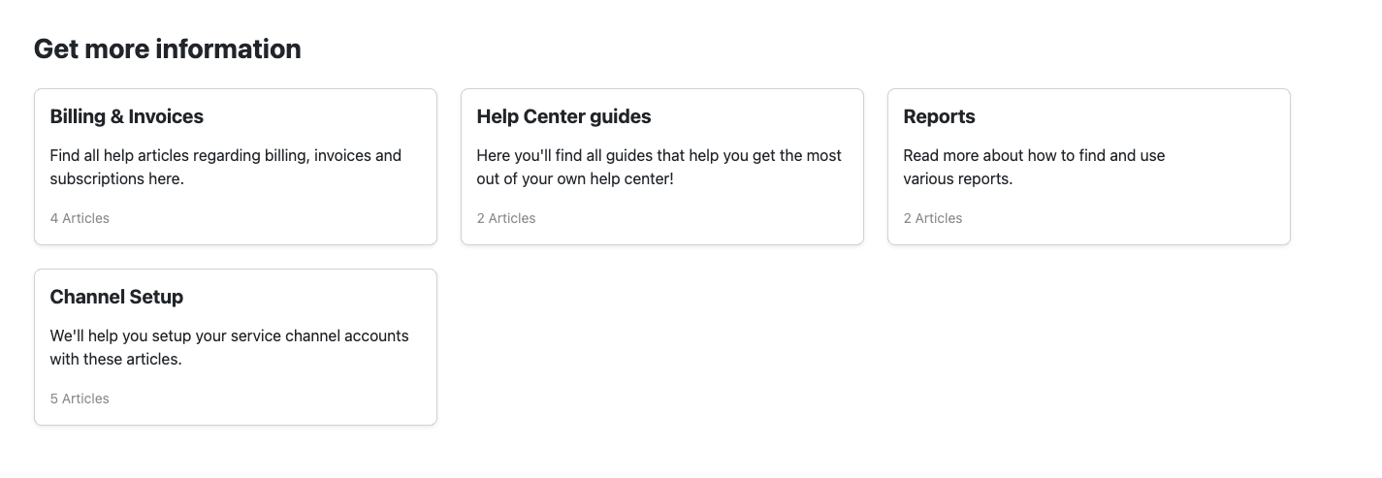1382x478 pixels.
Task: Click the 'Get more information' heading
Action: 167,48
